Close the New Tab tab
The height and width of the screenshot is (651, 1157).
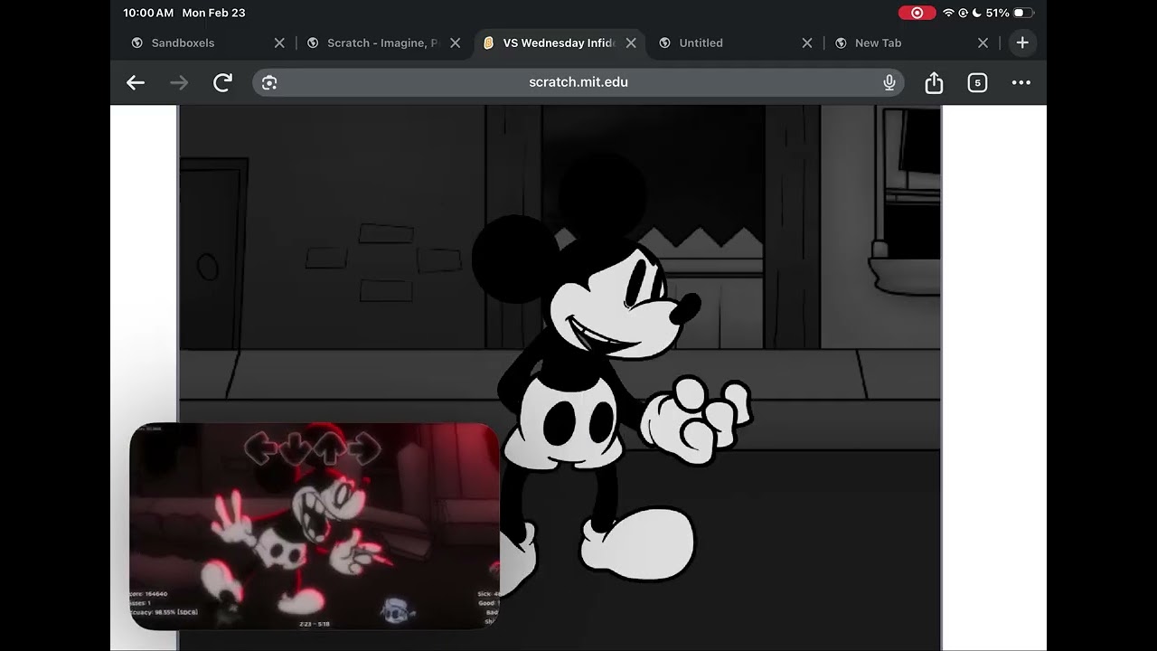tap(983, 42)
